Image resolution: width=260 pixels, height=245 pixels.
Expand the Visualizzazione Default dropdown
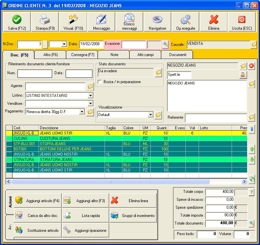click(x=151, y=115)
